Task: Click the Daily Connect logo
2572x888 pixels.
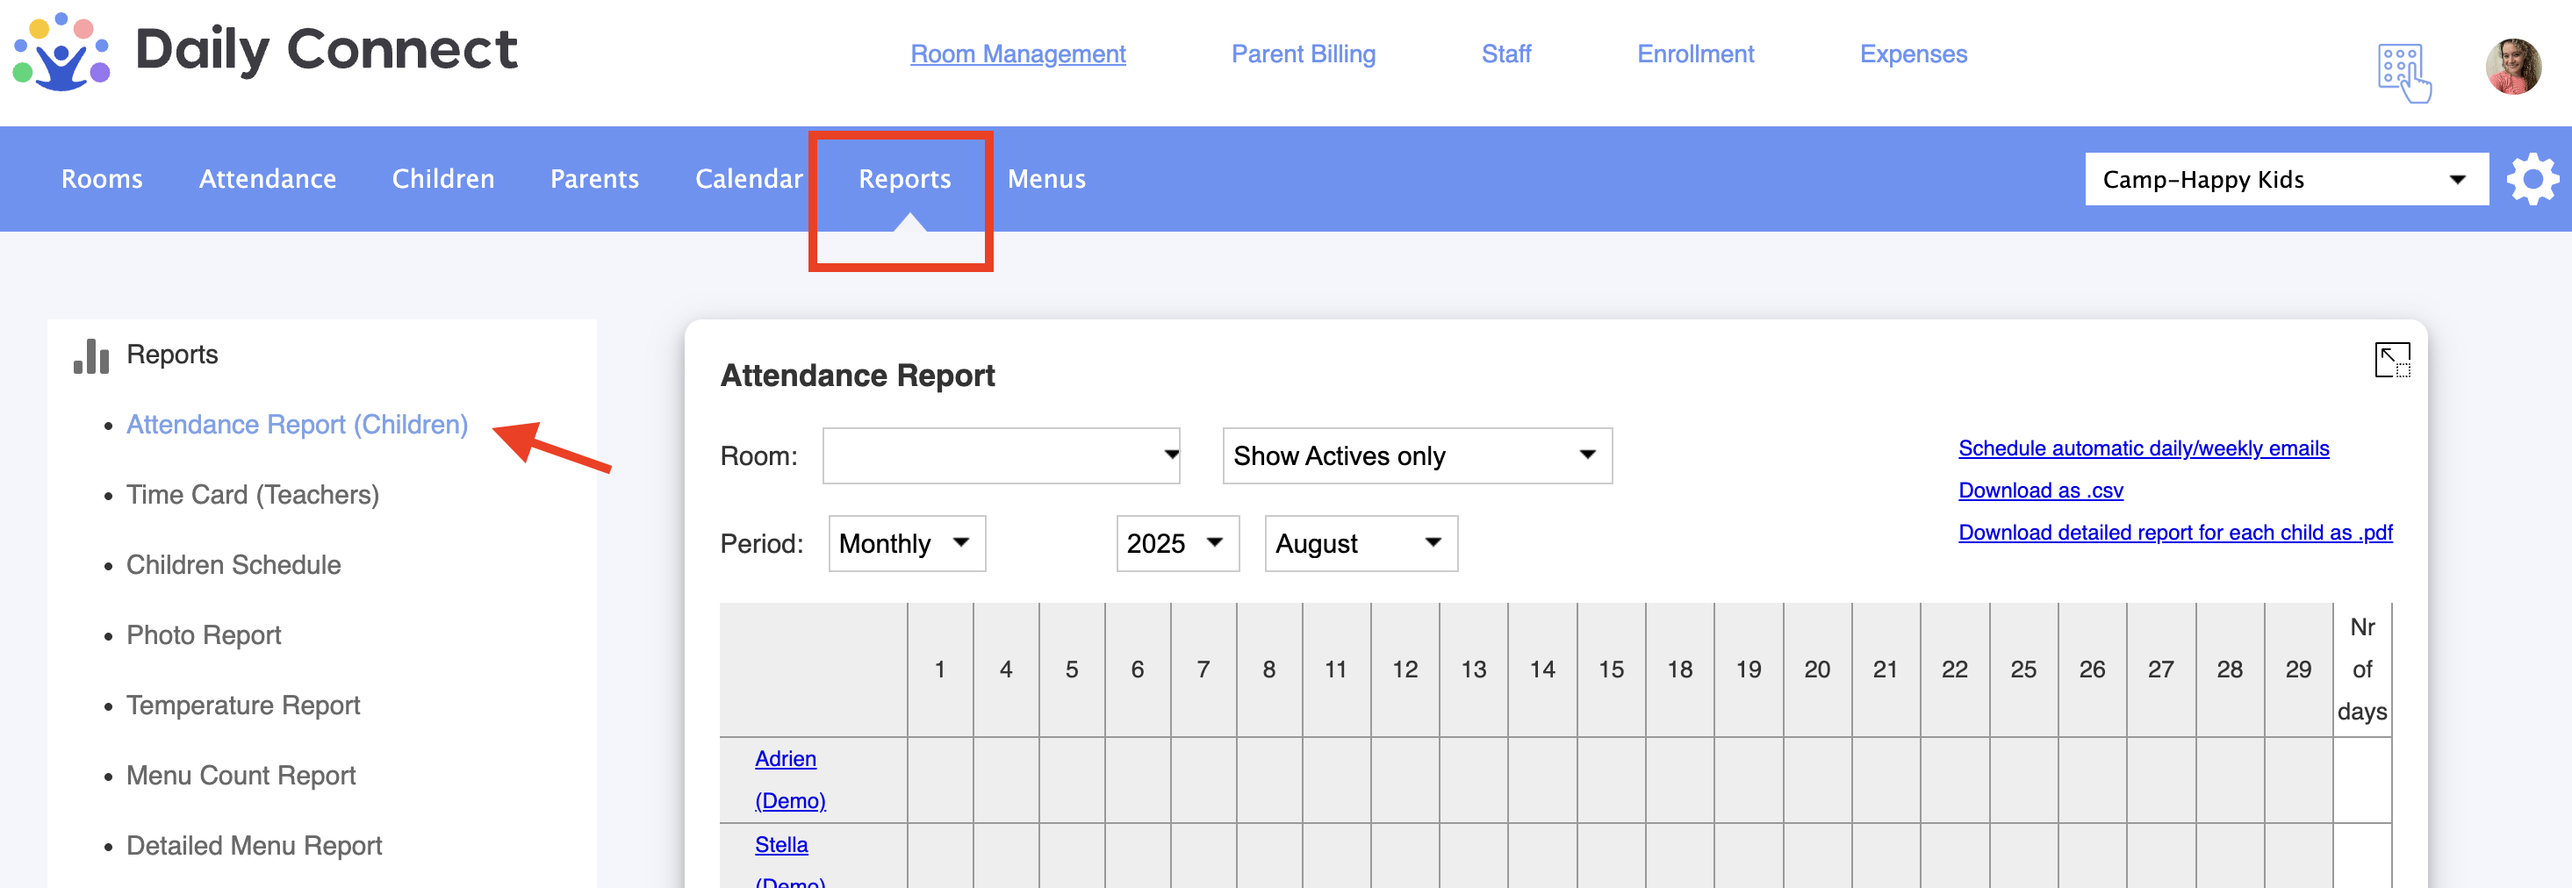Action: [x=264, y=52]
